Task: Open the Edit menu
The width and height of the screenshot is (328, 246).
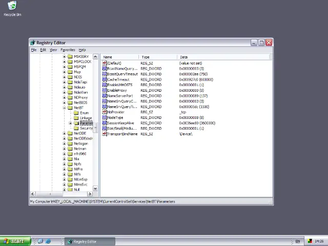Action: tap(43, 50)
